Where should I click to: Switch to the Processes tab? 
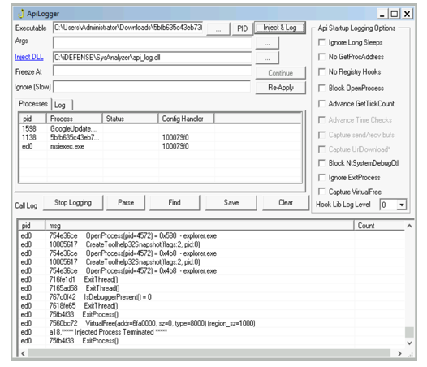[33, 104]
